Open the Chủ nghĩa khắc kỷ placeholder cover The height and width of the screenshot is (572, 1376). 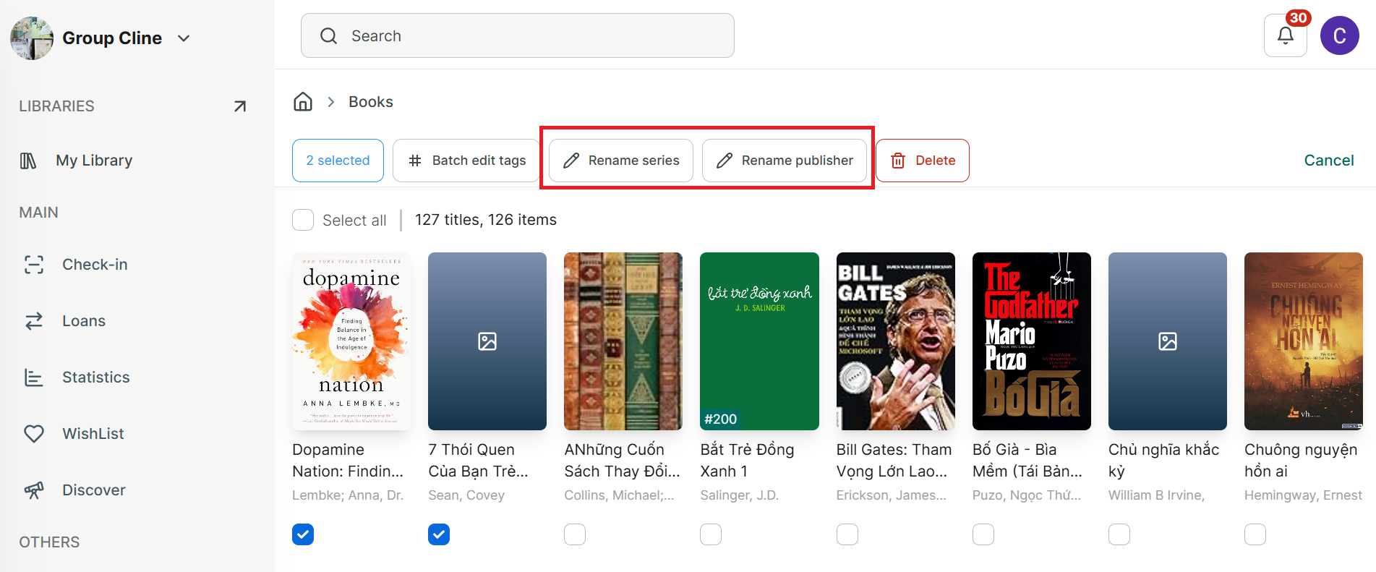coord(1168,341)
